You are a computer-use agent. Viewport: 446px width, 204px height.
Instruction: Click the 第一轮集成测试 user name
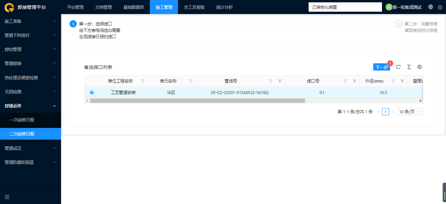(407, 7)
